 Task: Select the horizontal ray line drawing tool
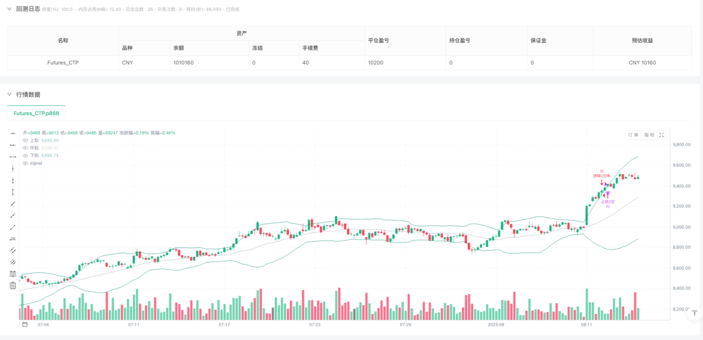pos(13,145)
